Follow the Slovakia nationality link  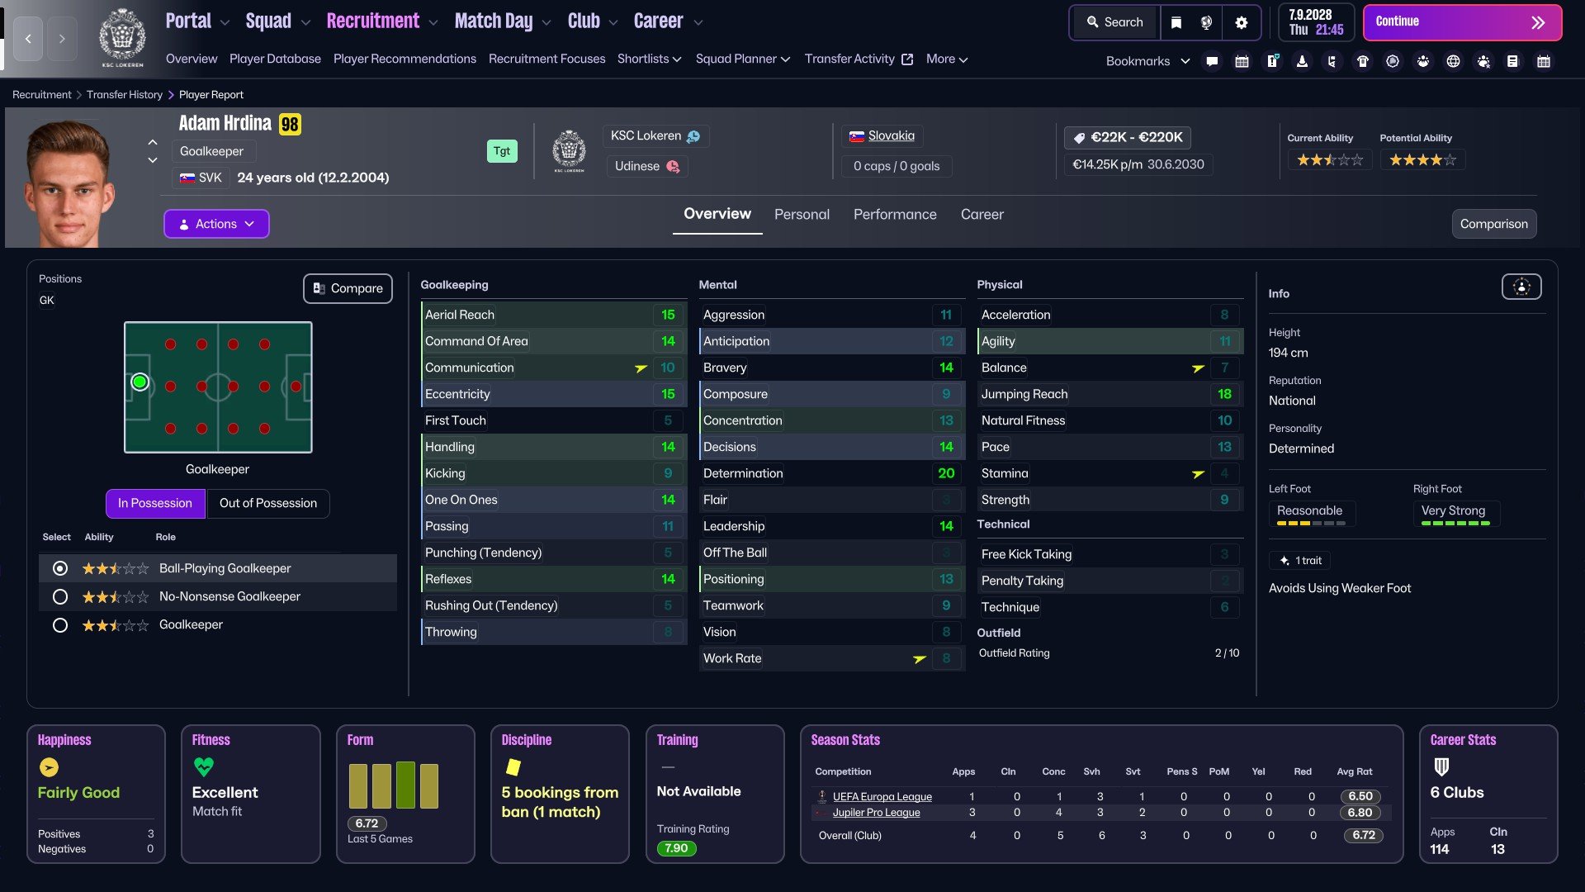891,135
